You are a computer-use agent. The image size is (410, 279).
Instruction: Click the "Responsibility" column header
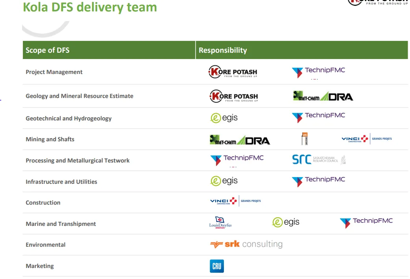tap(223, 50)
